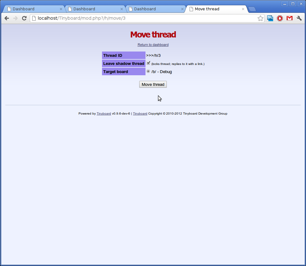306x266 pixels.
Task: Open the Gmail extension icon
Action: coord(289,18)
